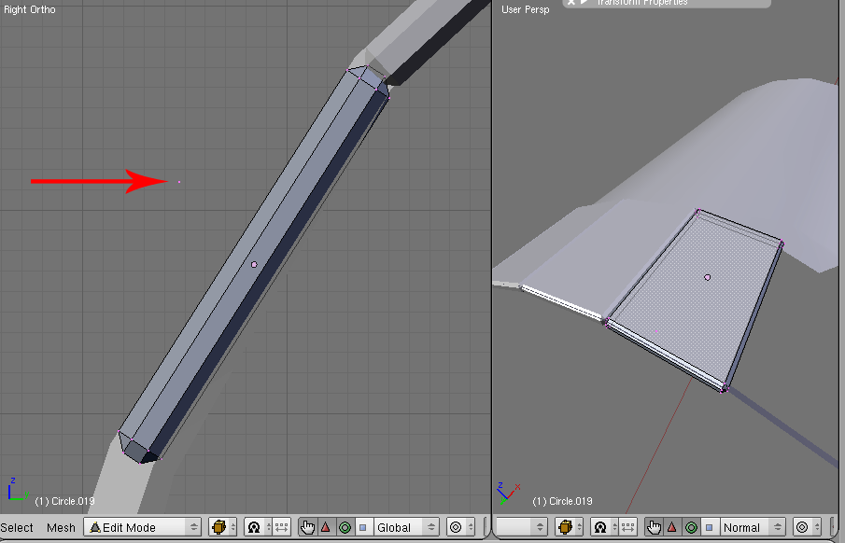Select the rotate manipulator circle in left viewport
845x543 pixels.
click(344, 527)
